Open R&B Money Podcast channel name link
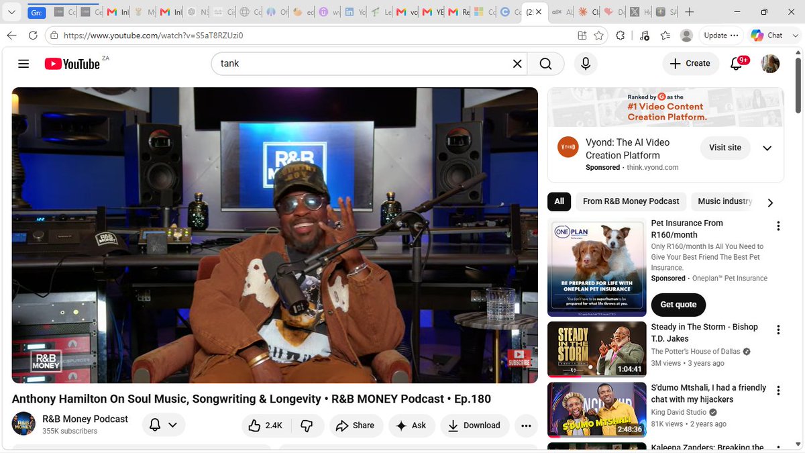 [85, 419]
